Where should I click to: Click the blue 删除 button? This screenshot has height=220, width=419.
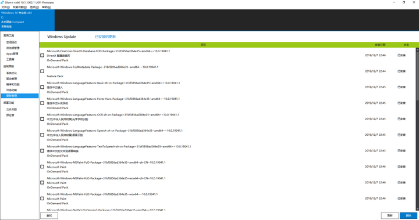[x=409, y=215]
